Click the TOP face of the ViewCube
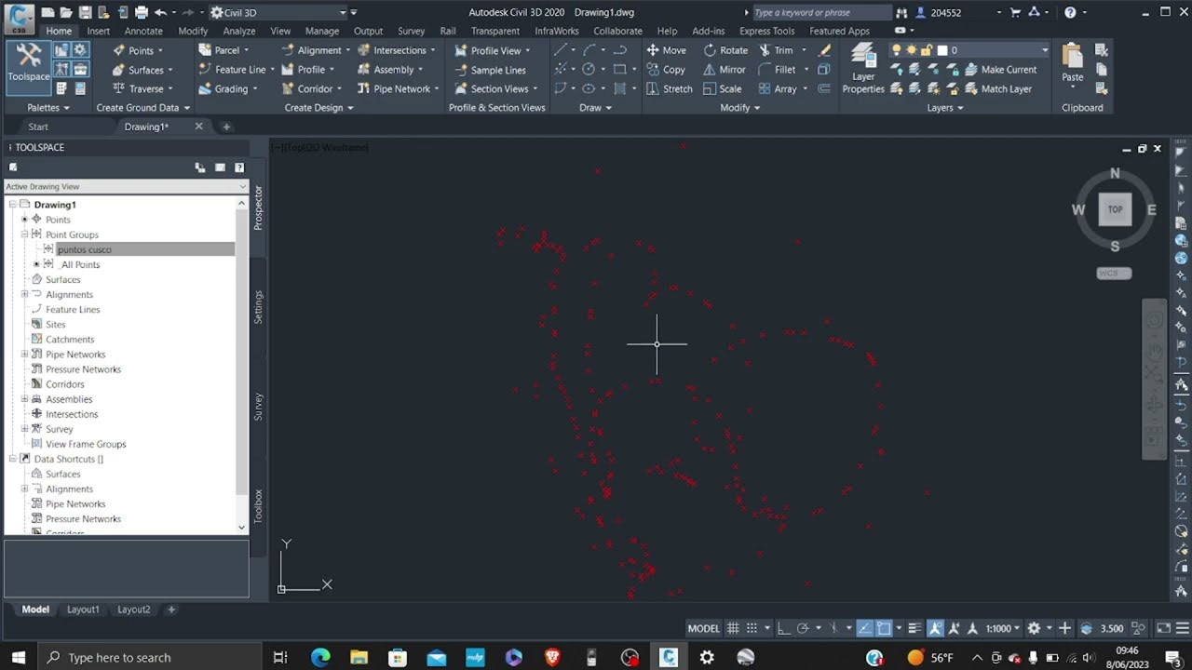 pyautogui.click(x=1115, y=209)
